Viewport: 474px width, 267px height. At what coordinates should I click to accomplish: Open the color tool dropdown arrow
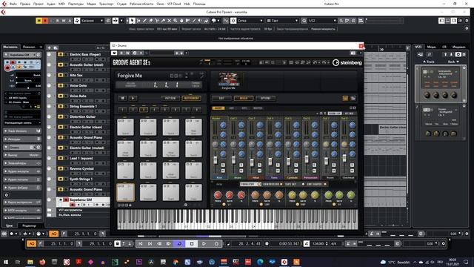[x=218, y=21]
